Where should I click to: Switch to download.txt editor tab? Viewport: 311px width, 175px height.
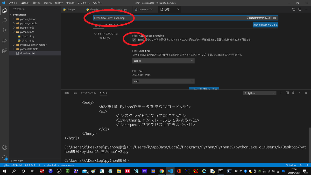pyautogui.click(x=145, y=9)
